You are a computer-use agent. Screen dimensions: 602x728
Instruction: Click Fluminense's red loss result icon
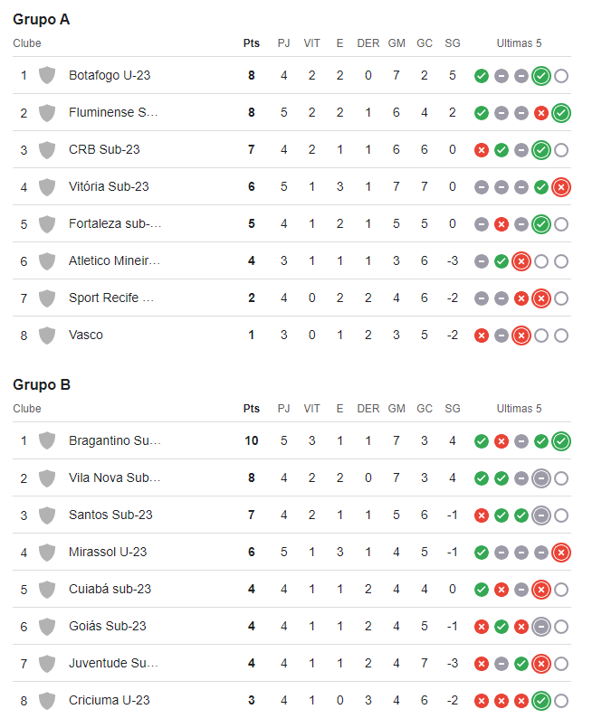(541, 113)
